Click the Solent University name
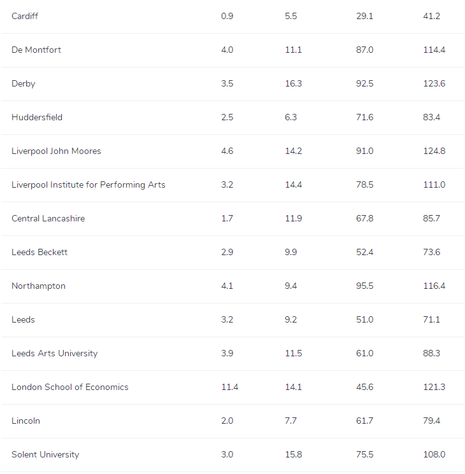465x474 pixels. click(x=45, y=454)
